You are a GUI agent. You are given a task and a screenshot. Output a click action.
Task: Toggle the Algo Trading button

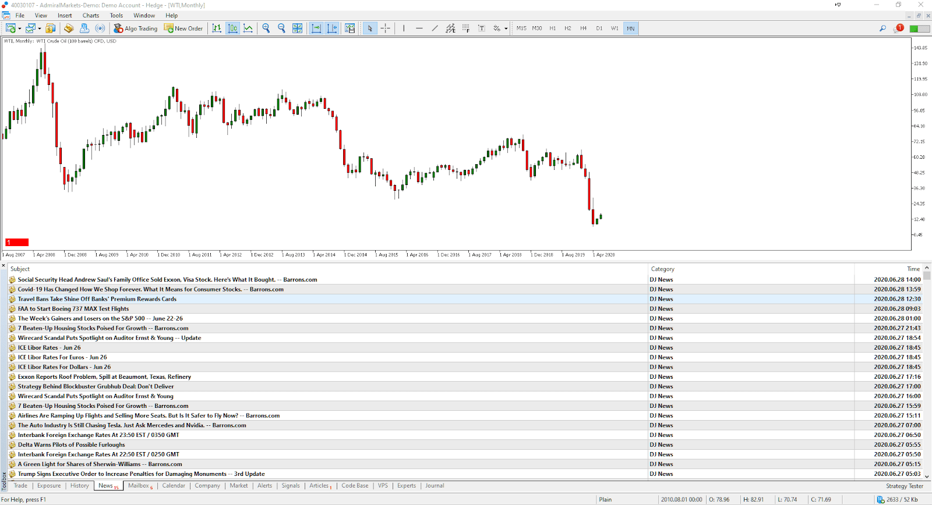point(136,28)
